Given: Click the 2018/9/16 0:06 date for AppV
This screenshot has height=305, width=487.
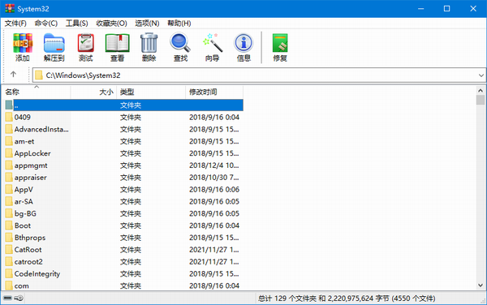Looking at the screenshot, I should (214, 190).
